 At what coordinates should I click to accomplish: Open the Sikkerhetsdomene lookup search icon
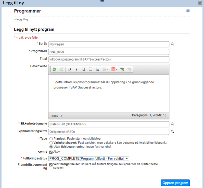pos(173,124)
